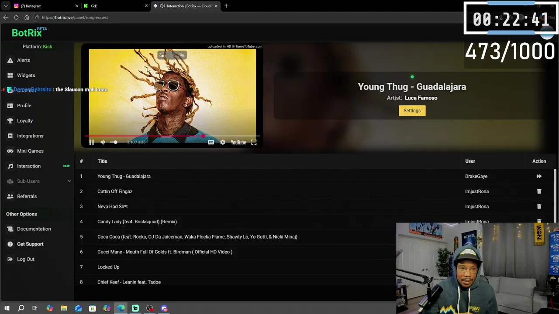The image size is (559, 314).
Task: Open Loyalty in the sidebar
Action: pyautogui.click(x=25, y=121)
